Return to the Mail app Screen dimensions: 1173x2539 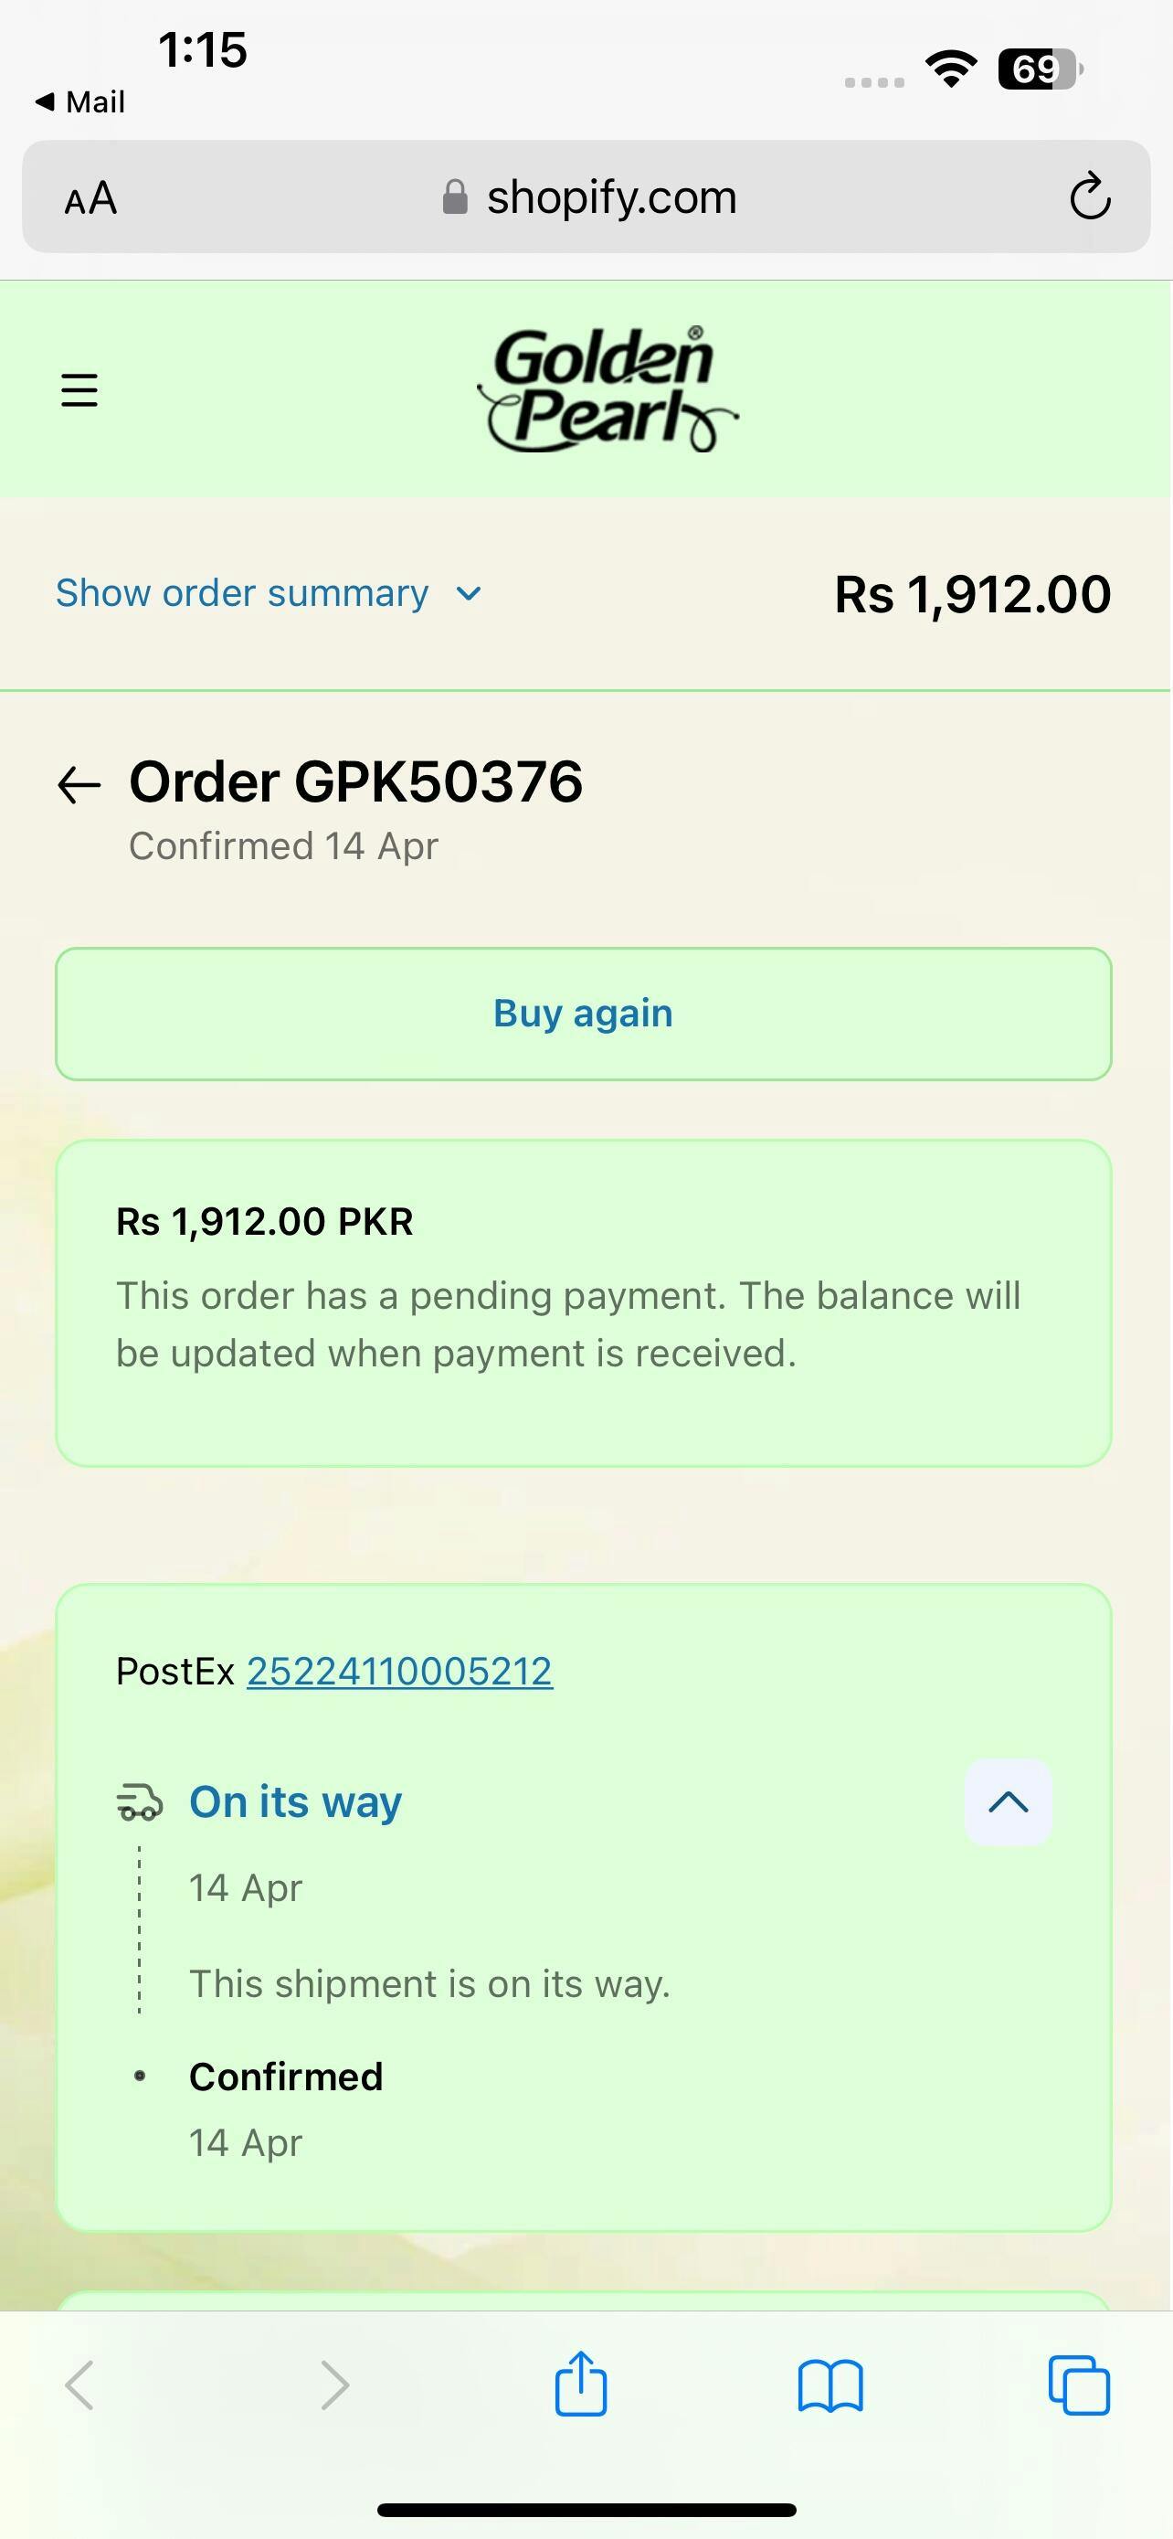[x=80, y=101]
